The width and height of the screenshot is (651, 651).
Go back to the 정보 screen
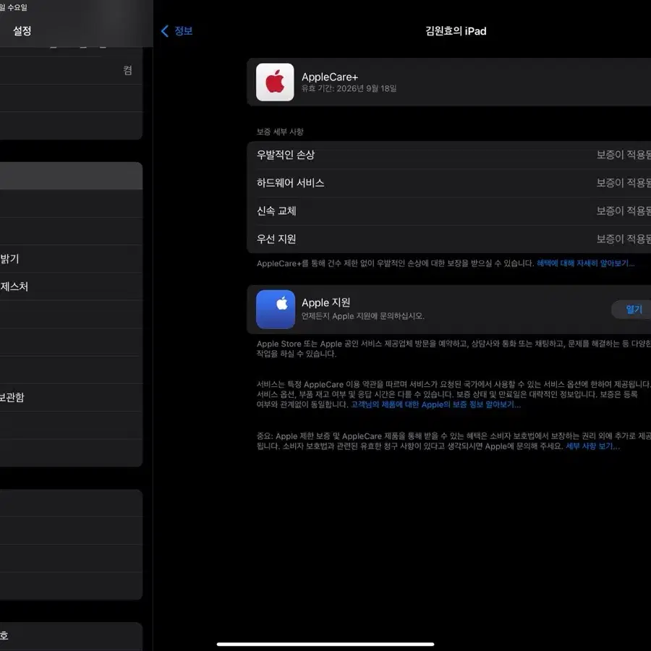(176, 30)
